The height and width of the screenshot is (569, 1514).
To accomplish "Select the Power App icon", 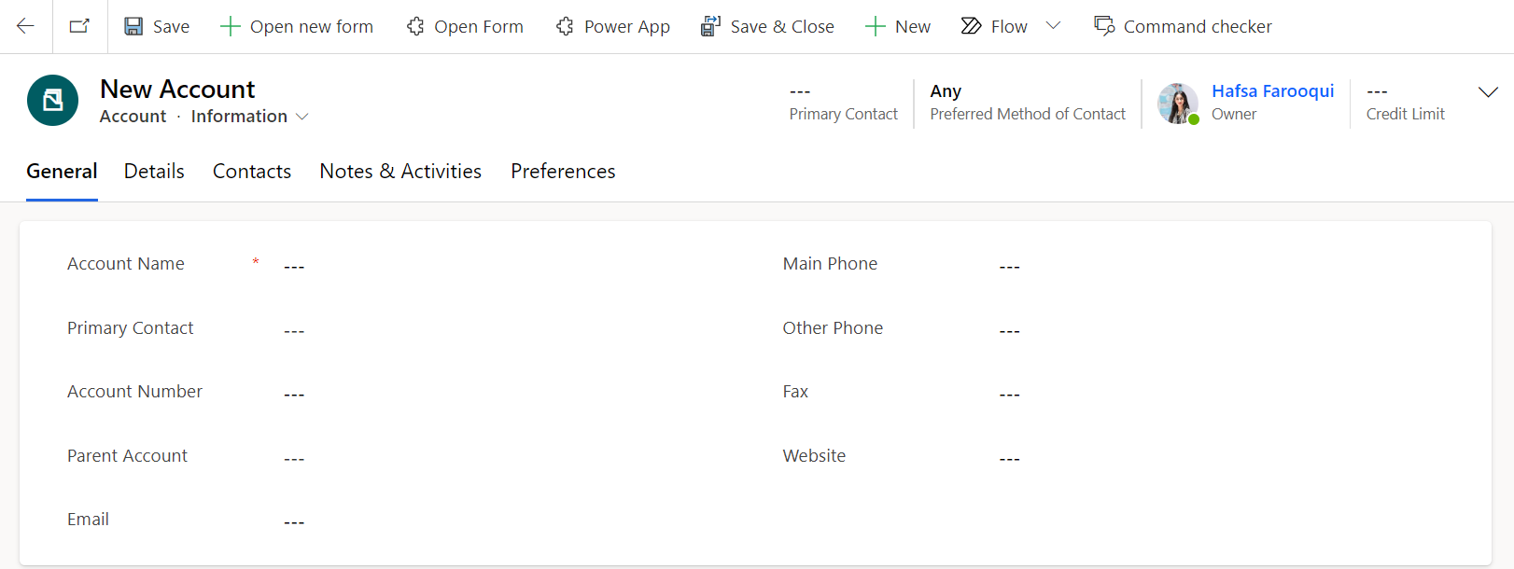I will pyautogui.click(x=564, y=26).
